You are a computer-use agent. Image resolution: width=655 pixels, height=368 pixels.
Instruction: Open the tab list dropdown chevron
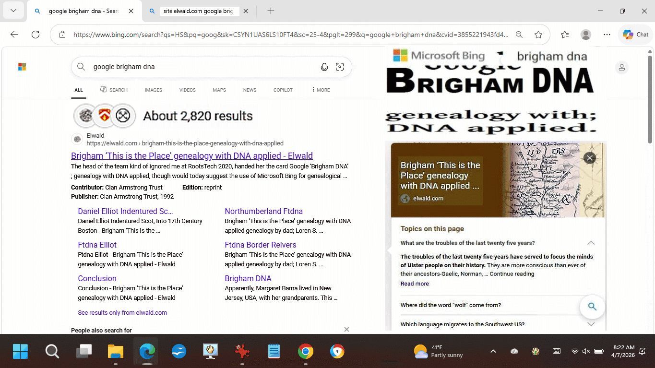coord(13,11)
